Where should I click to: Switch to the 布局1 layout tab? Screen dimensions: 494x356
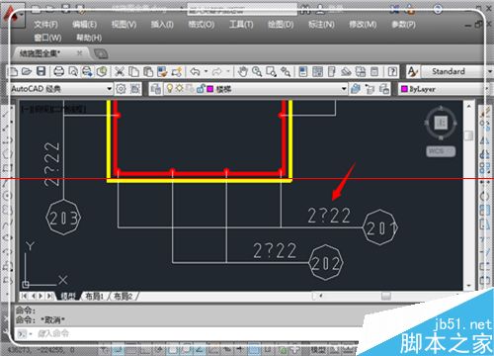(95, 297)
